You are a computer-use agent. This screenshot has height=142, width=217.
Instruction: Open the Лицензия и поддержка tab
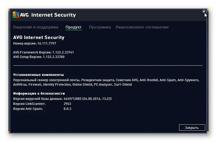(x=36, y=27)
